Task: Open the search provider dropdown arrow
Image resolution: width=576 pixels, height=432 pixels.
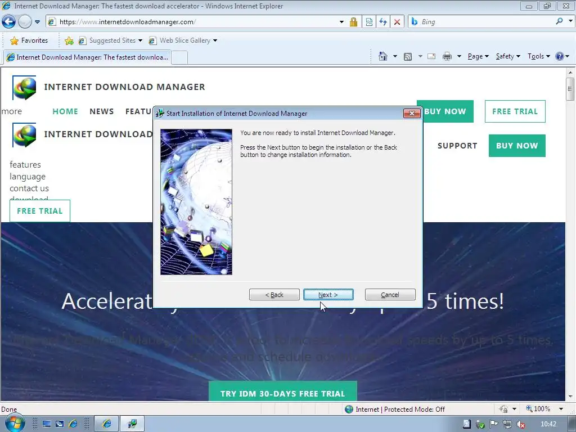Action: coord(570,21)
